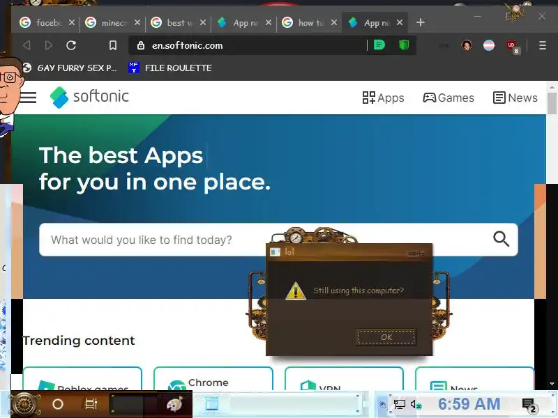558x418 pixels.
Task: Click the Cortana circle taskbar icon
Action: [x=58, y=404]
